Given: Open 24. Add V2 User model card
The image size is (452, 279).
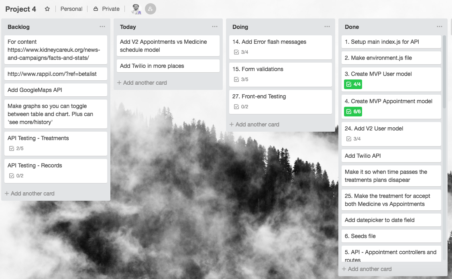Looking at the screenshot, I should coord(391,134).
